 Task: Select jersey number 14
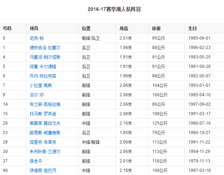tap(5, 104)
